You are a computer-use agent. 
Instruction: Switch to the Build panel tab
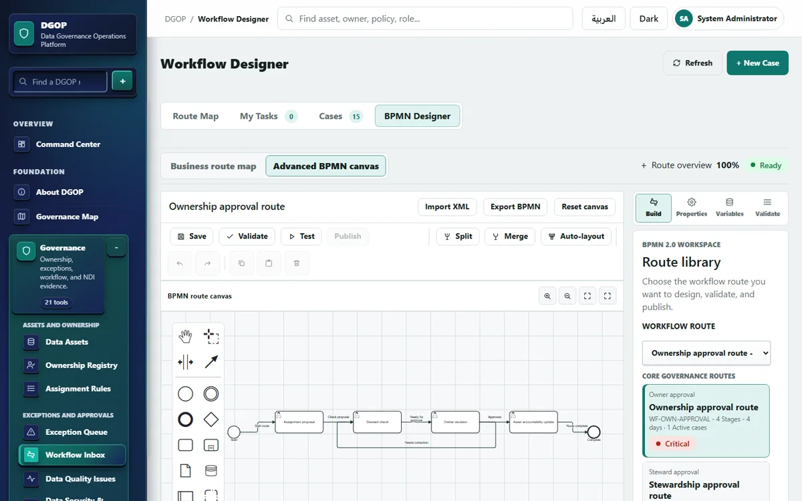[654, 207]
